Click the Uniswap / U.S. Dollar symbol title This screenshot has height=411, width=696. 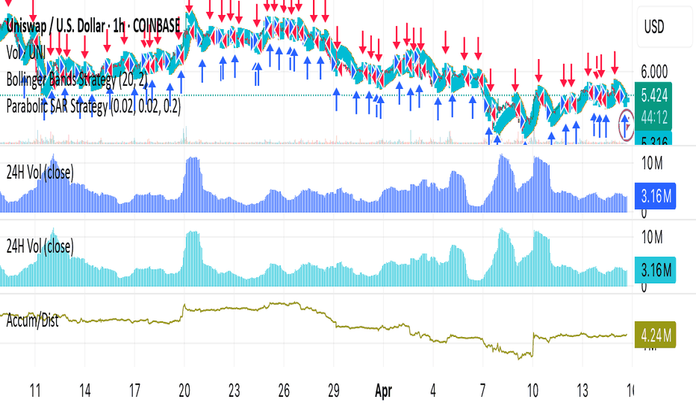(x=93, y=26)
